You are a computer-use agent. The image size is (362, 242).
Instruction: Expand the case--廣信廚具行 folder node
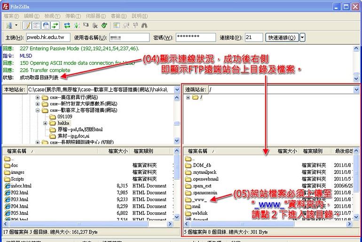(38, 98)
